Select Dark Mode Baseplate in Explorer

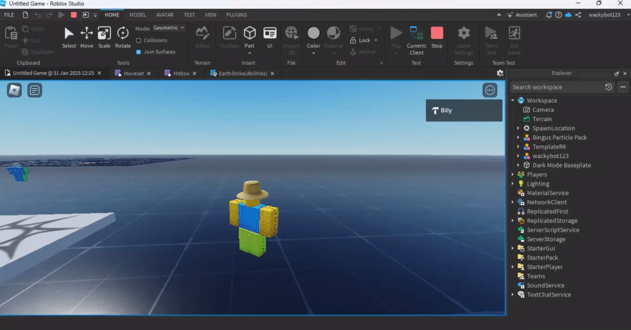(x=562, y=165)
